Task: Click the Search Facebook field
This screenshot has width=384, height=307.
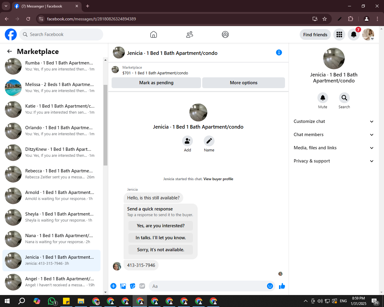Action: 61,34
